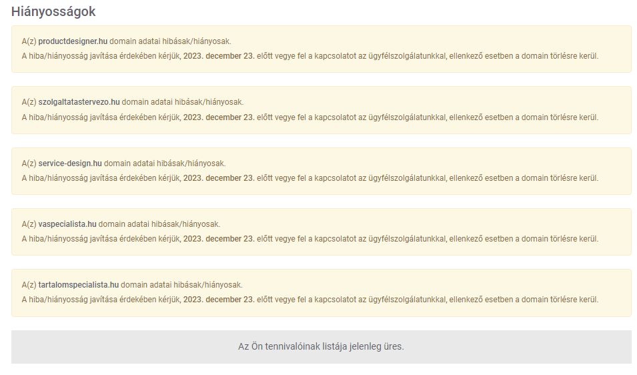The image size is (637, 375).
Task: Click the deadline date in service-design.hu alert
Action: coord(219,178)
